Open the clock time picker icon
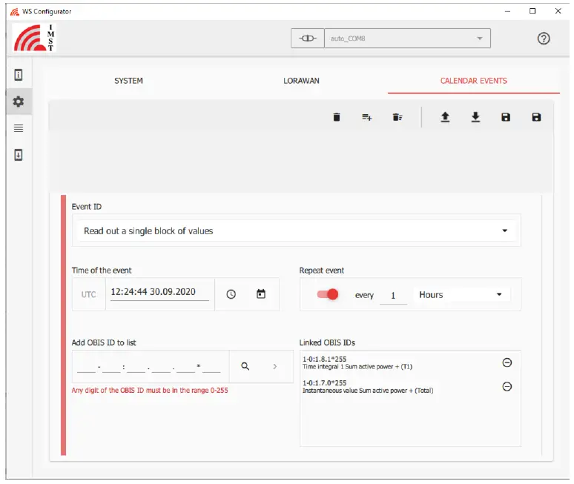574x484 pixels. tap(231, 294)
